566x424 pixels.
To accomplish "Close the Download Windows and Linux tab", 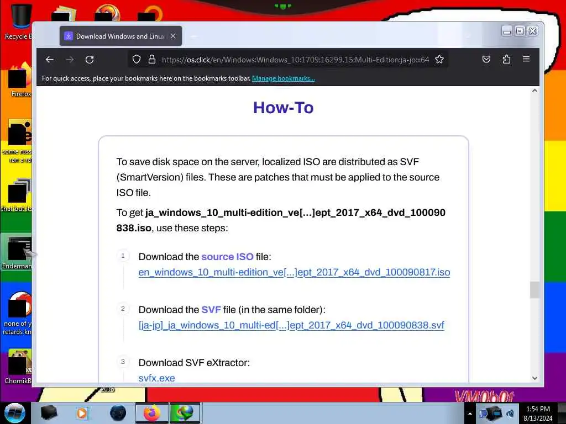I will (173, 36).
